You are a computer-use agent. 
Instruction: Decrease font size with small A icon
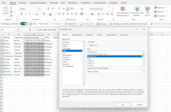pos(53,9)
